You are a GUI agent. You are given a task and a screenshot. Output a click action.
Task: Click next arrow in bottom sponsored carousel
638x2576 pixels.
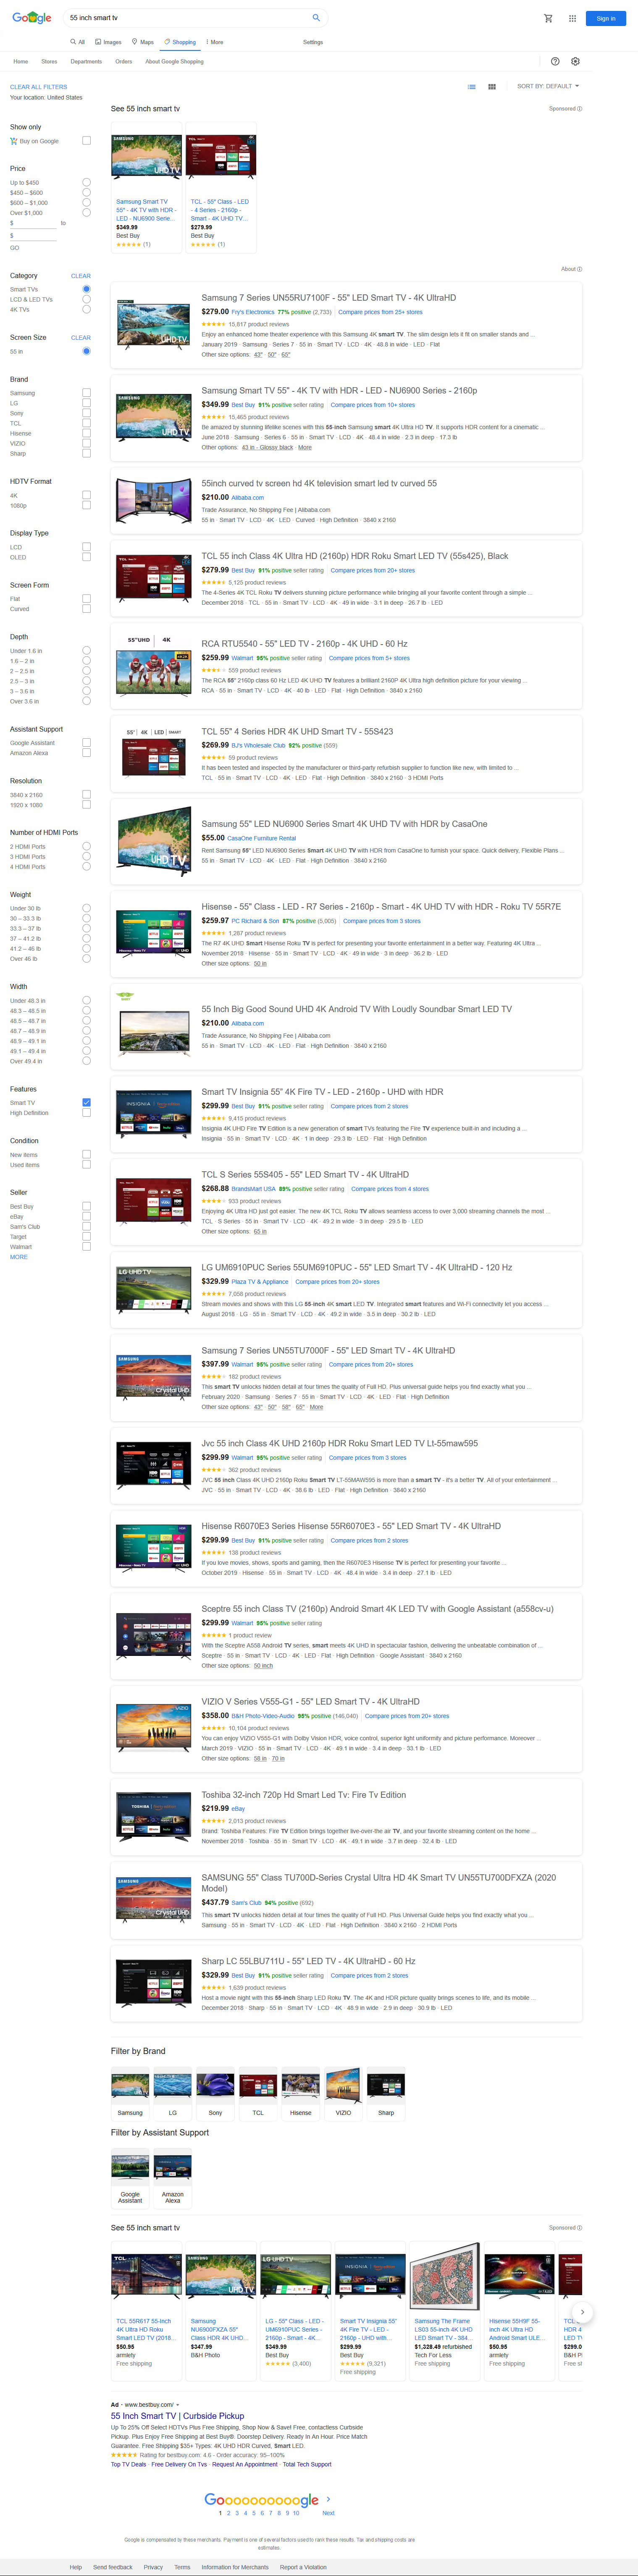[x=582, y=2311]
